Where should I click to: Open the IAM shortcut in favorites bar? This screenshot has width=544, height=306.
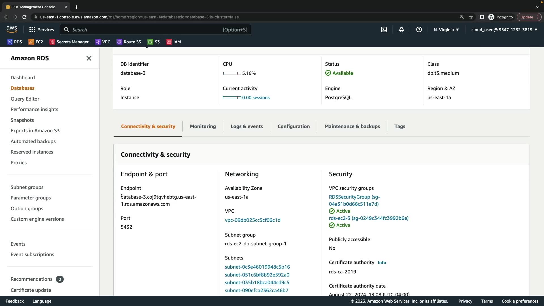[173, 42]
